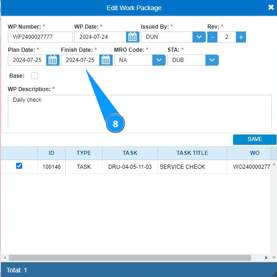Tick the Base checkbox
This screenshot has width=277, height=277.
pyautogui.click(x=34, y=75)
